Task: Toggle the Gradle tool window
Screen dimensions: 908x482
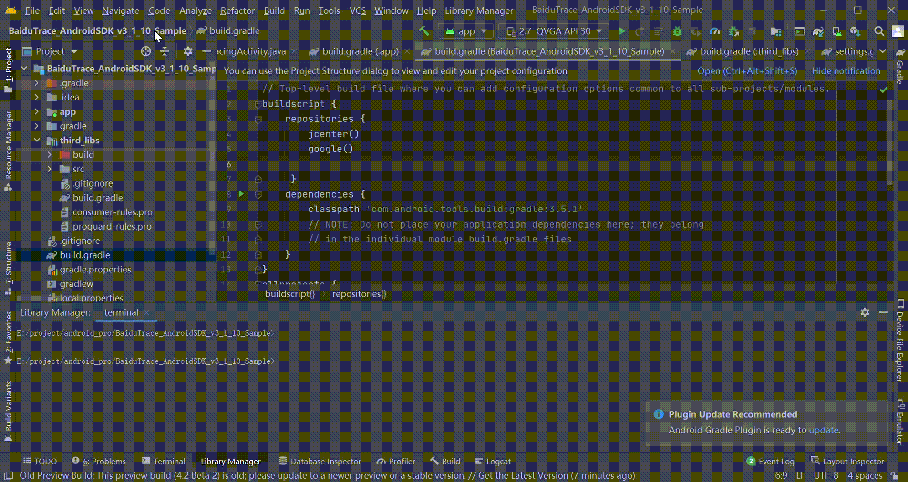Action: [x=900, y=67]
